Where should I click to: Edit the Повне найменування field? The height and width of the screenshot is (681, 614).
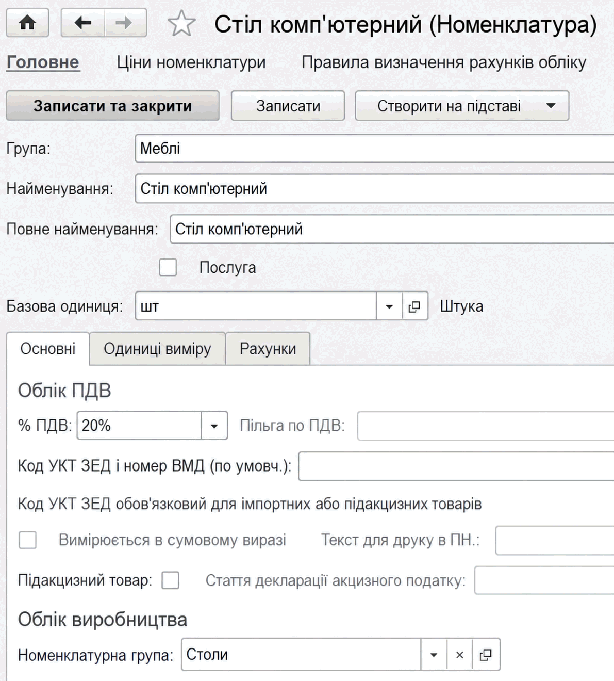[x=392, y=229]
